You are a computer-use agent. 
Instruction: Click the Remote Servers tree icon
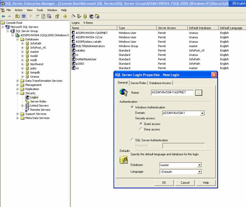(x=27, y=110)
